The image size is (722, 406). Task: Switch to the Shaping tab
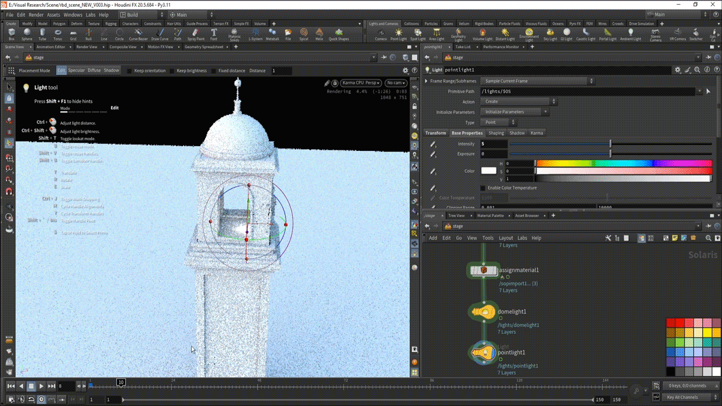[496, 133]
